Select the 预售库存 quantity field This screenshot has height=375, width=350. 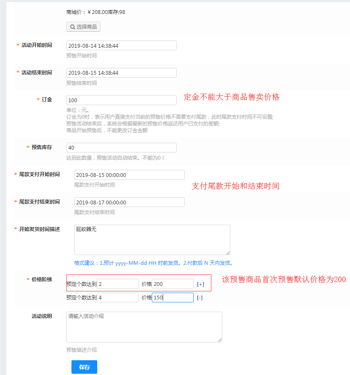(121, 147)
